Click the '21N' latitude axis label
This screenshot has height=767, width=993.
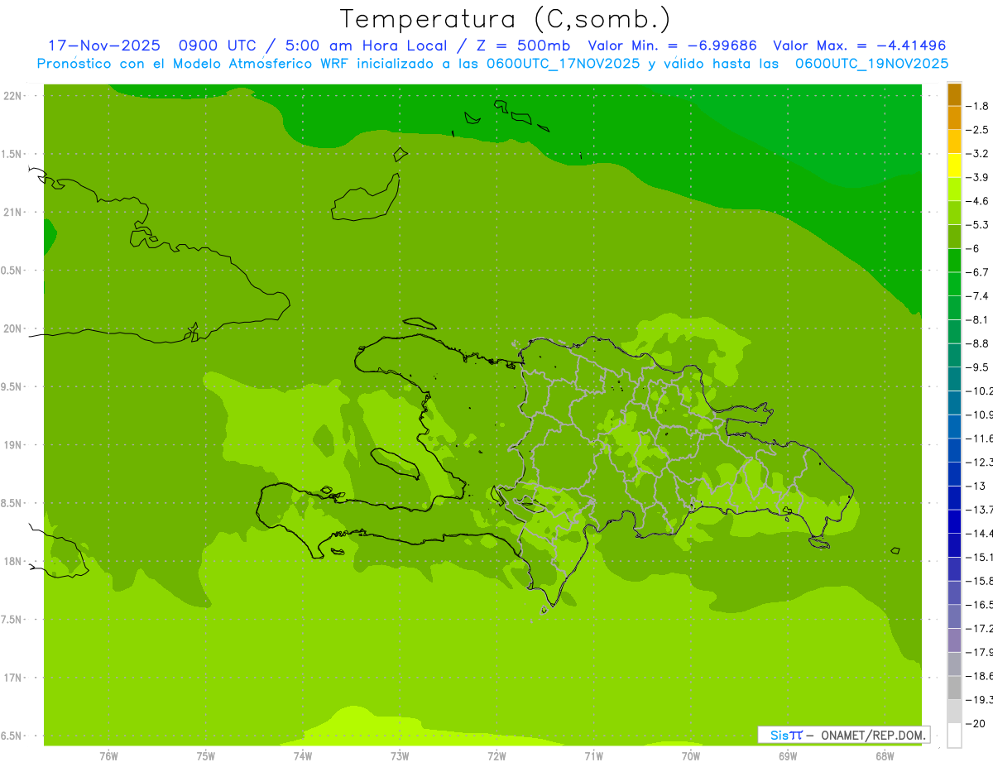[12, 213]
